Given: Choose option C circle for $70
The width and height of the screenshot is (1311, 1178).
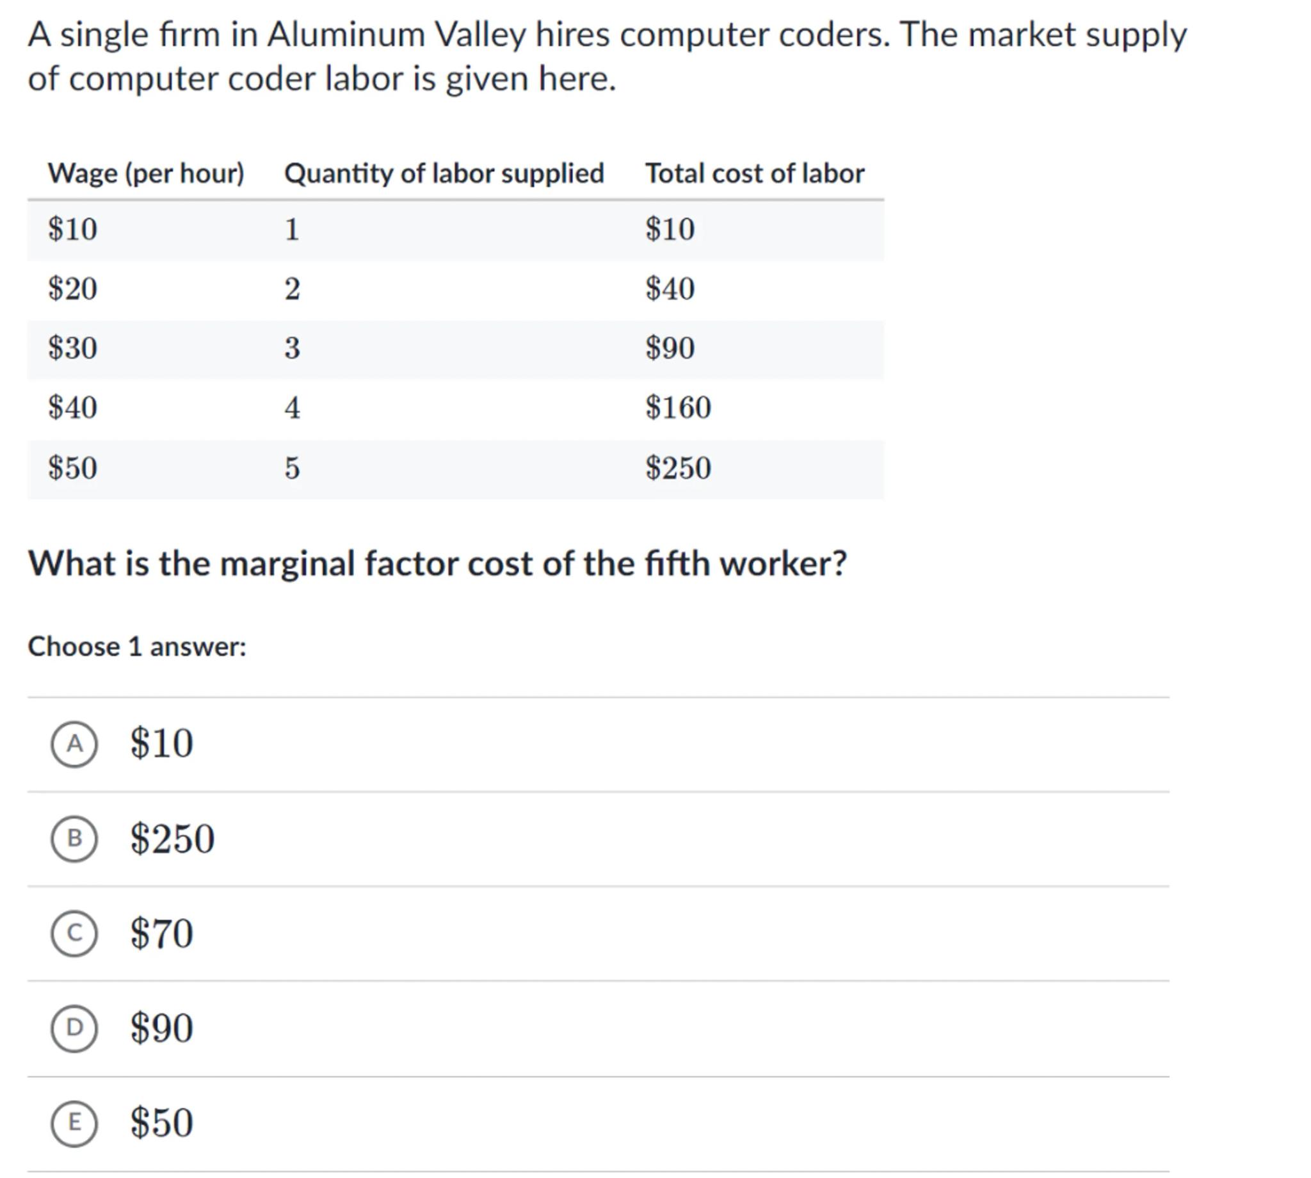Looking at the screenshot, I should 74,933.
